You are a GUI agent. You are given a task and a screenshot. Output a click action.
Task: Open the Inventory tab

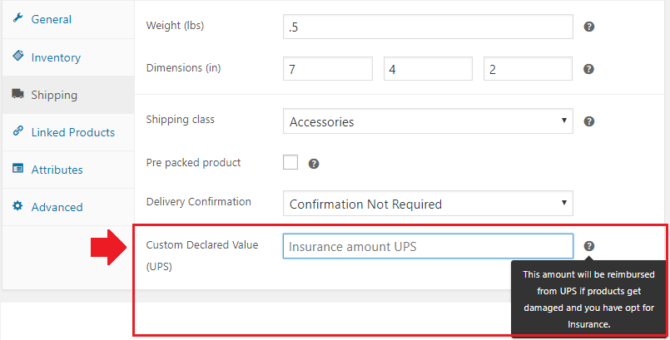68,57
